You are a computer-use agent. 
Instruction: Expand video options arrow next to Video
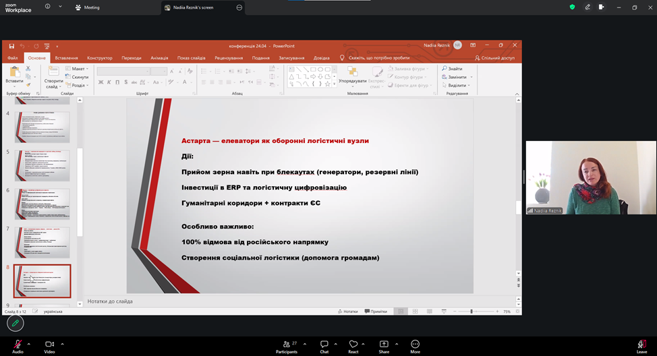tap(63, 344)
